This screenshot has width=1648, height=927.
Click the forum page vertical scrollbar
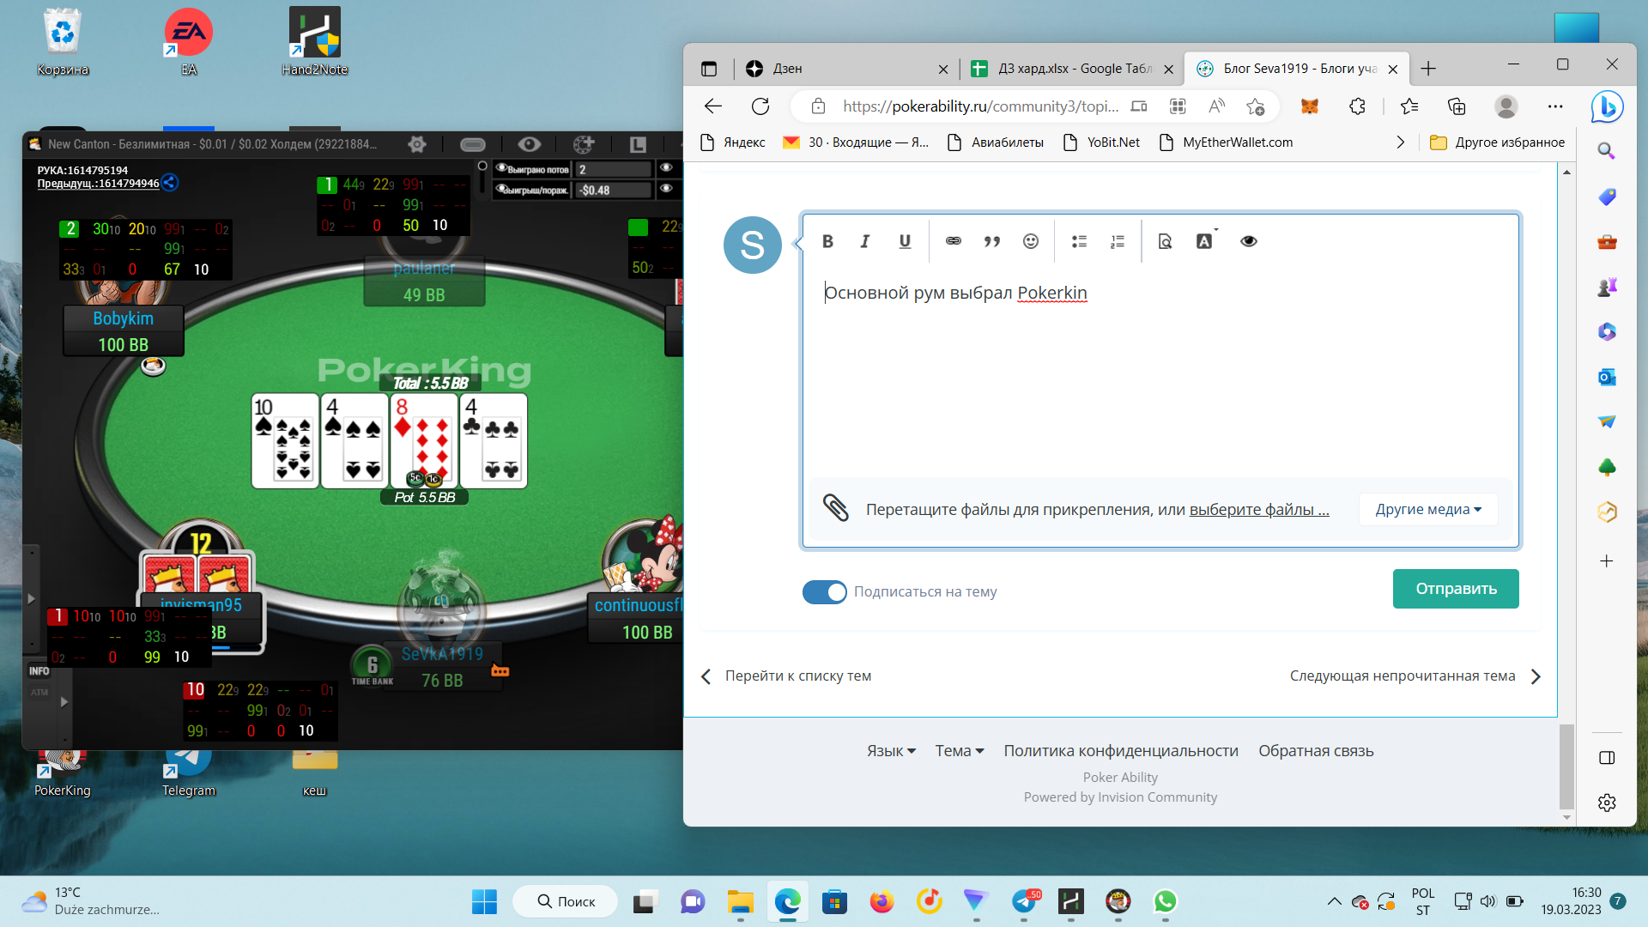[1566, 766]
